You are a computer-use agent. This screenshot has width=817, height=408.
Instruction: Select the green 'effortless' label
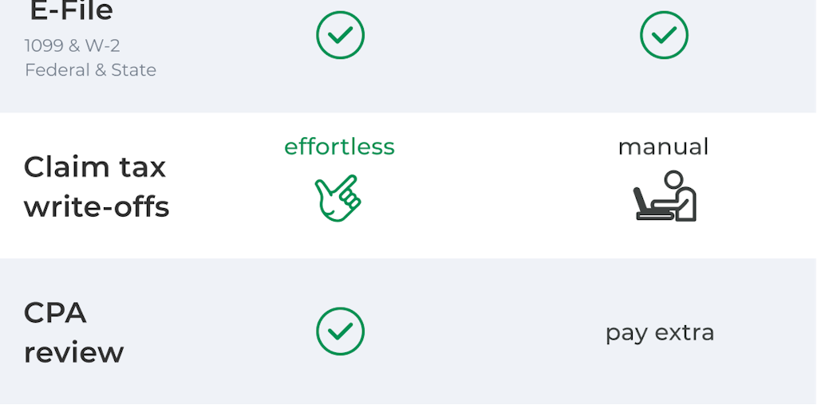(339, 147)
